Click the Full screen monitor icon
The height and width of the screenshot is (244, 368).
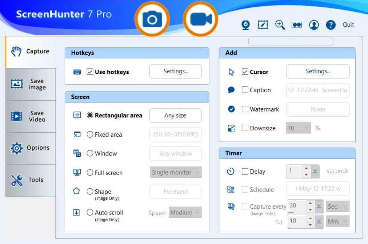77,173
